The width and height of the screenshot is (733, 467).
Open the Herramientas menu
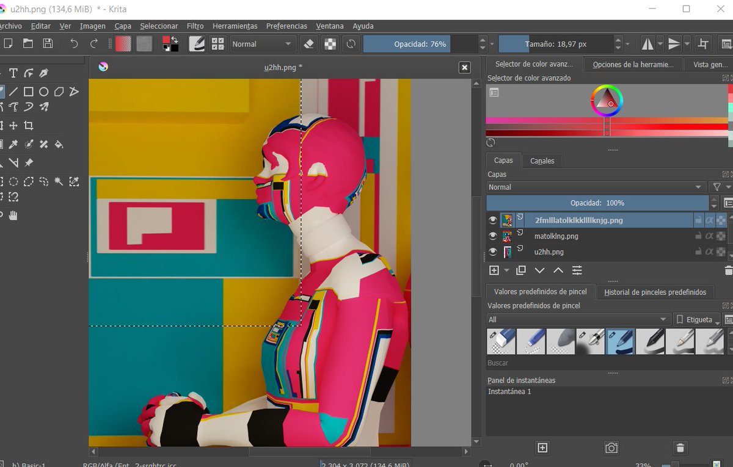(235, 26)
